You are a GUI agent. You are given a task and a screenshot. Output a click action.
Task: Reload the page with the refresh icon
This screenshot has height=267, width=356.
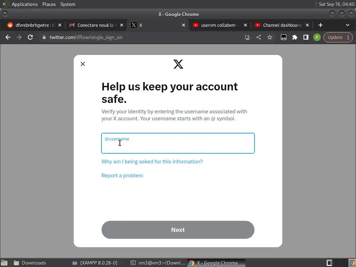30,37
